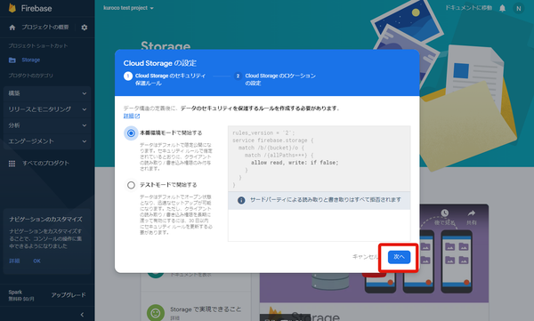Click the external link icon next to 詳細
Viewport: 534px width, 321px height.
137,116
